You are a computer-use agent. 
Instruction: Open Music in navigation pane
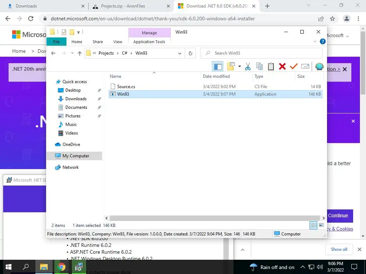click(x=71, y=125)
